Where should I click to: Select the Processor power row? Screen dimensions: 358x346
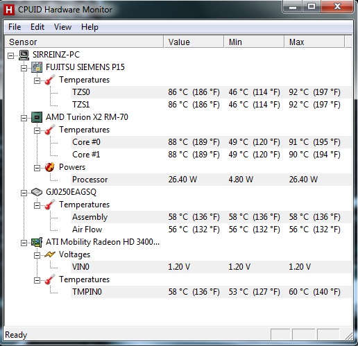pyautogui.click(x=211, y=180)
